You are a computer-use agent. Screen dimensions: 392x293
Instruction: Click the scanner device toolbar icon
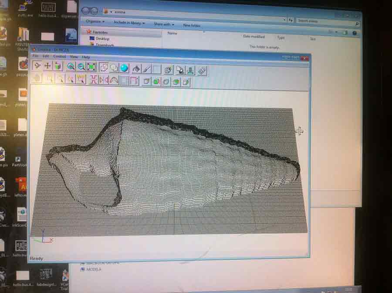click(190, 70)
